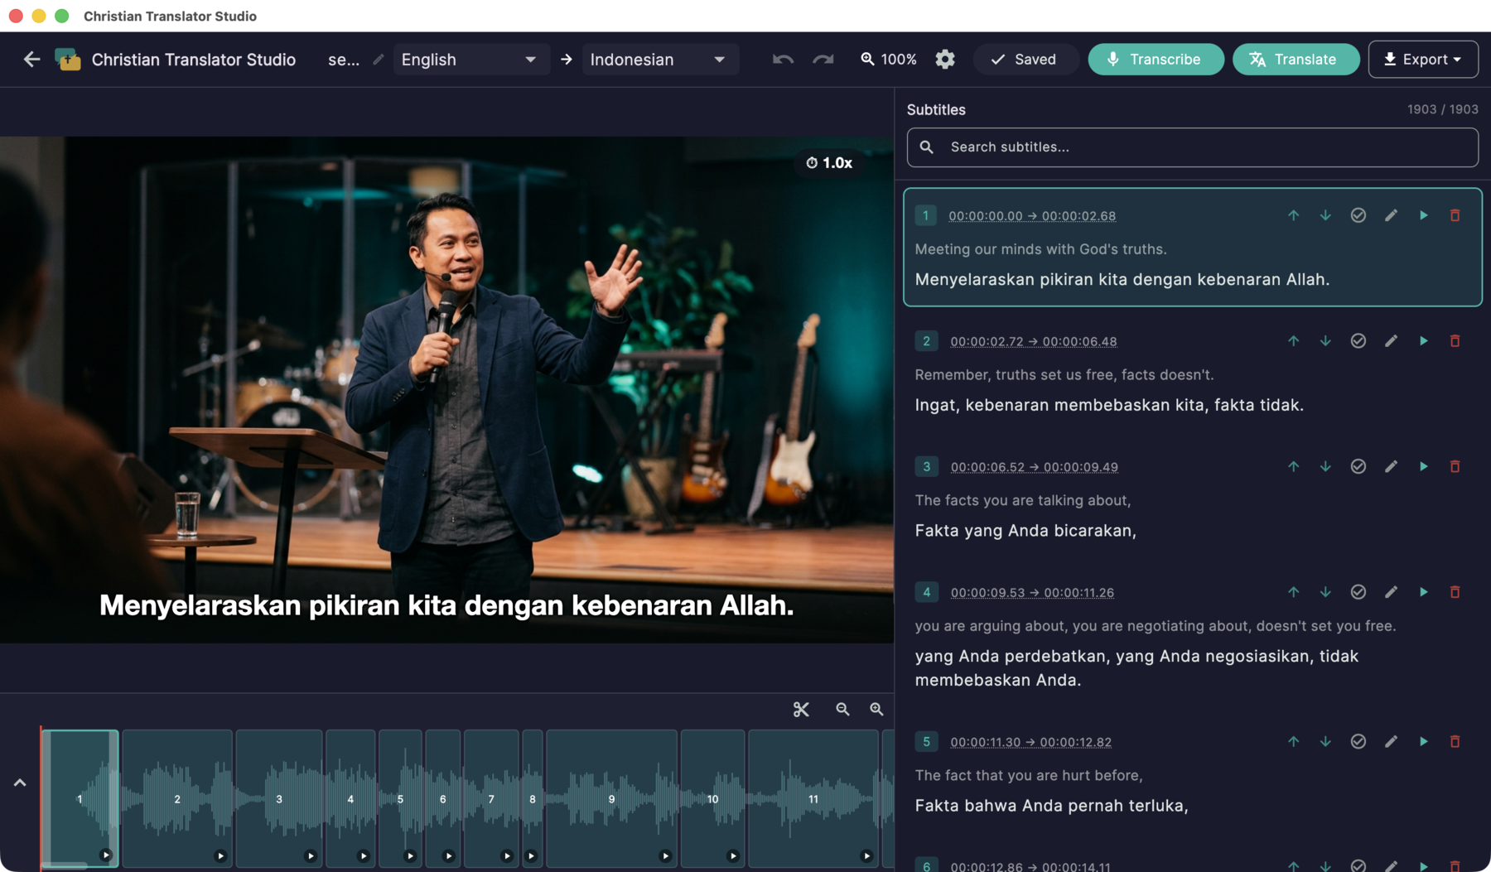Image resolution: width=1491 pixels, height=872 pixels.
Task: Redo the last undone edit
Action: click(x=823, y=60)
